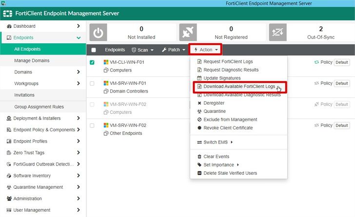Image resolution: width=355 pixels, height=217 pixels.
Task: Open the Action dropdown
Action: tap(206, 50)
